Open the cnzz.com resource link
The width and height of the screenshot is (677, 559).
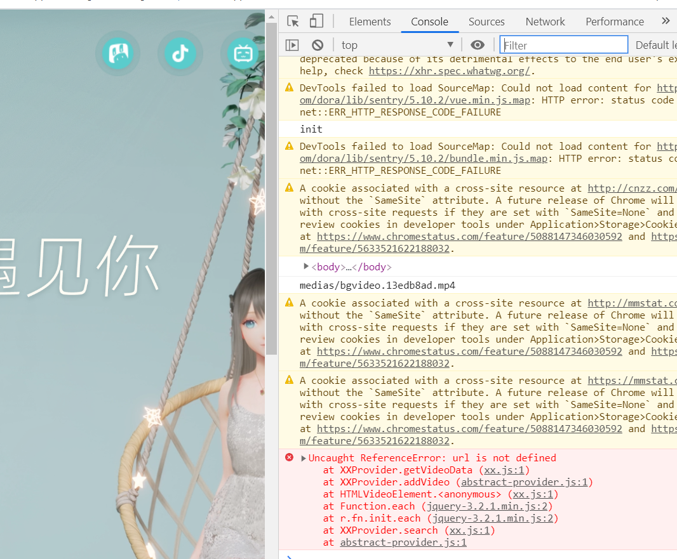pyautogui.click(x=632, y=188)
